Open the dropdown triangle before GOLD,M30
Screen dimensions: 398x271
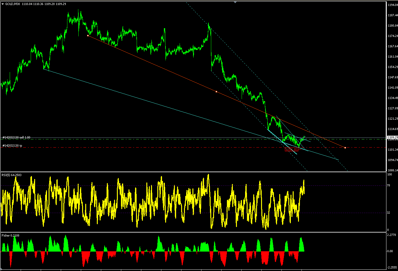(3, 4)
